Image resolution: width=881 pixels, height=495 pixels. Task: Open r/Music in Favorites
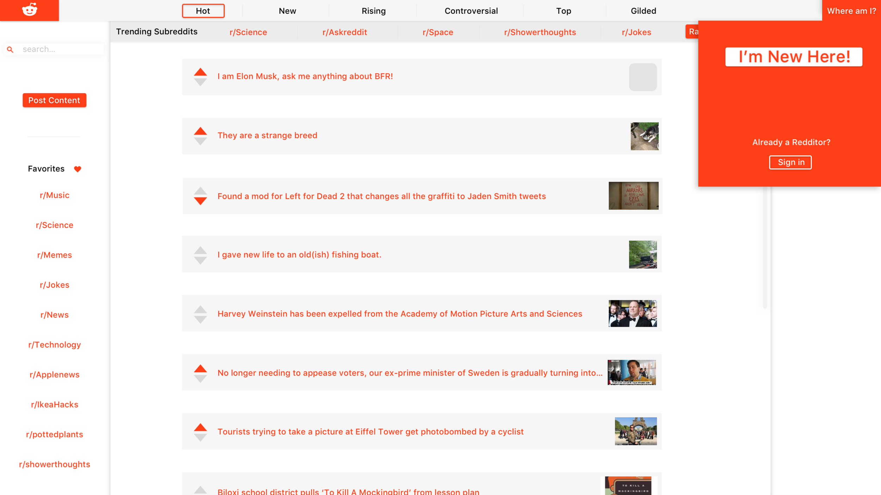point(54,195)
